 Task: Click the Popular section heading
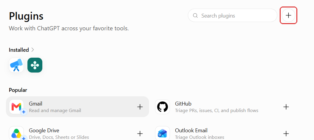[x=18, y=90]
